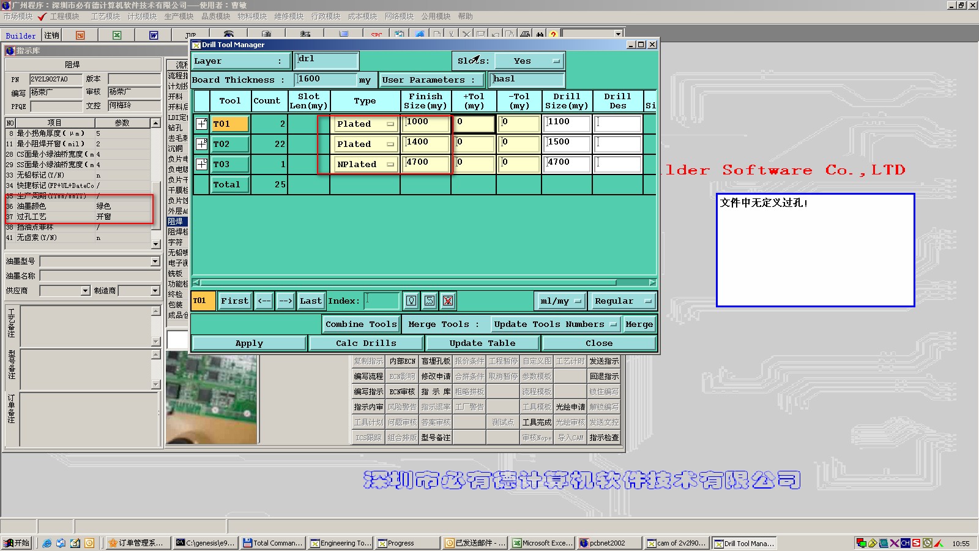Open the 帮助 menu
This screenshot has height=551, width=979.
465,17
